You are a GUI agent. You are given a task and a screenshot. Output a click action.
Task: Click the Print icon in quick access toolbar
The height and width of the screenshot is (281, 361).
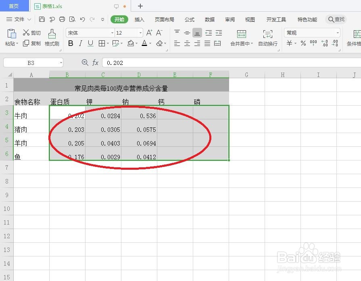(62, 19)
